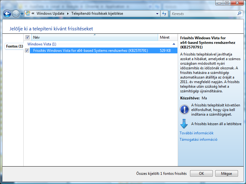Open the További információk link
Image resolution: width=246 pixels, height=184 pixels.
click(196, 133)
